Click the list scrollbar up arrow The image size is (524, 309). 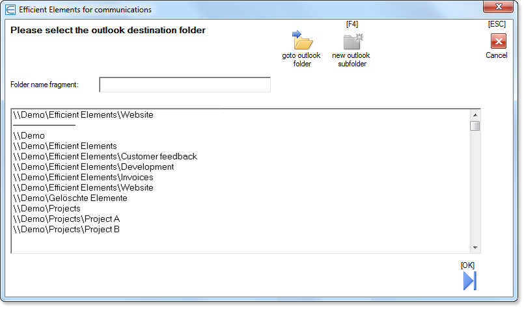pos(475,115)
